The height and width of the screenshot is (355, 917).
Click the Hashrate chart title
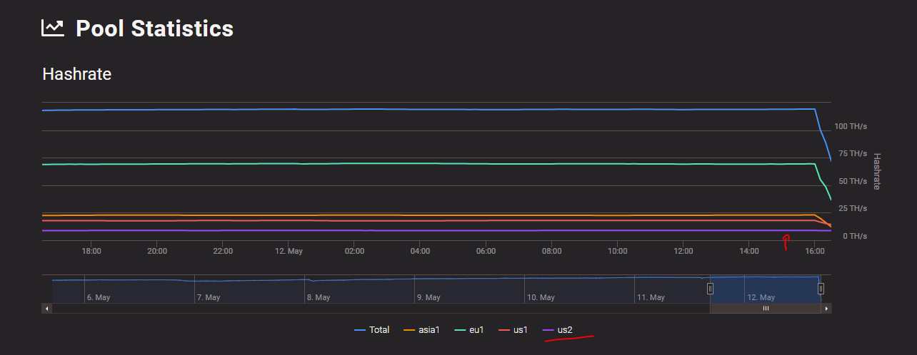click(77, 74)
